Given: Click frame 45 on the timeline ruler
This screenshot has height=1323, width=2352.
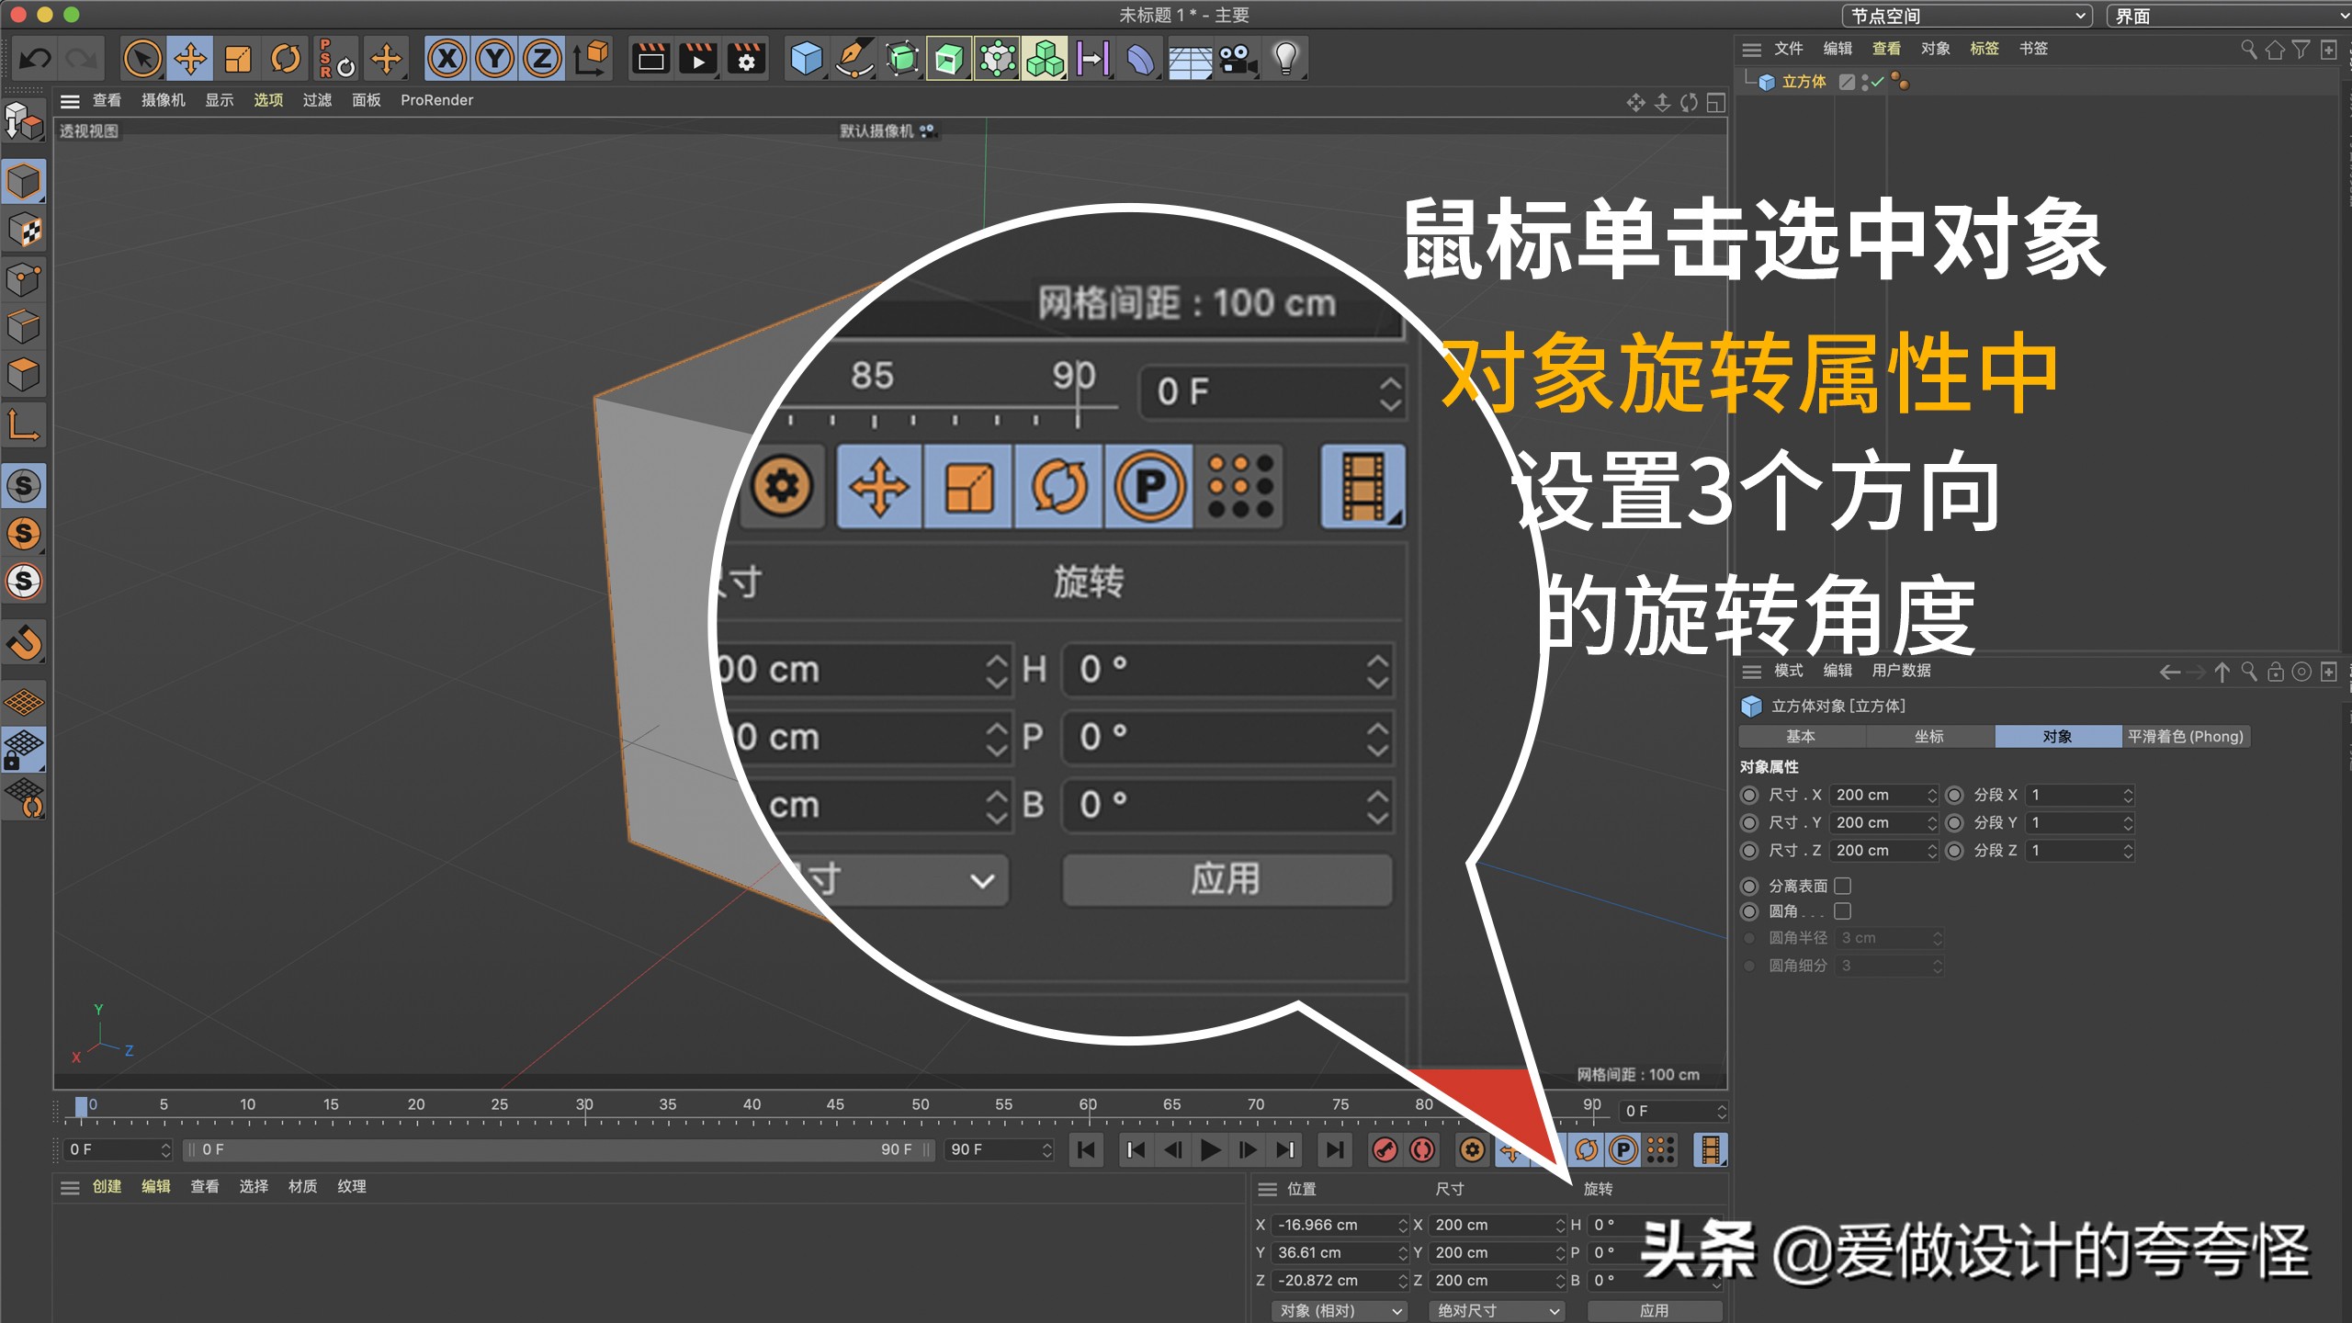Looking at the screenshot, I should 837,1104.
